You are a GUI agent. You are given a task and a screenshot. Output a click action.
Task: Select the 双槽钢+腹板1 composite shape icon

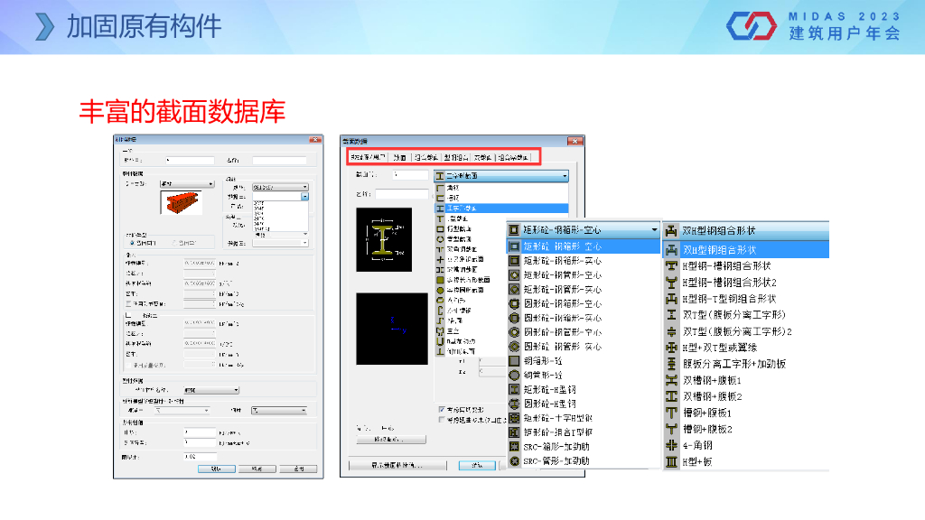click(x=671, y=381)
